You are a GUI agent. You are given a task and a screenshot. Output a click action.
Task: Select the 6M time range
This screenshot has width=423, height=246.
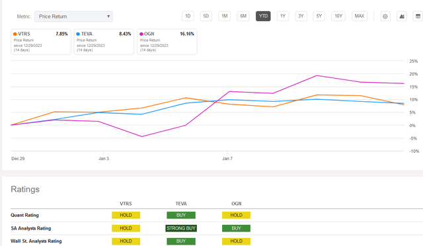click(x=243, y=17)
